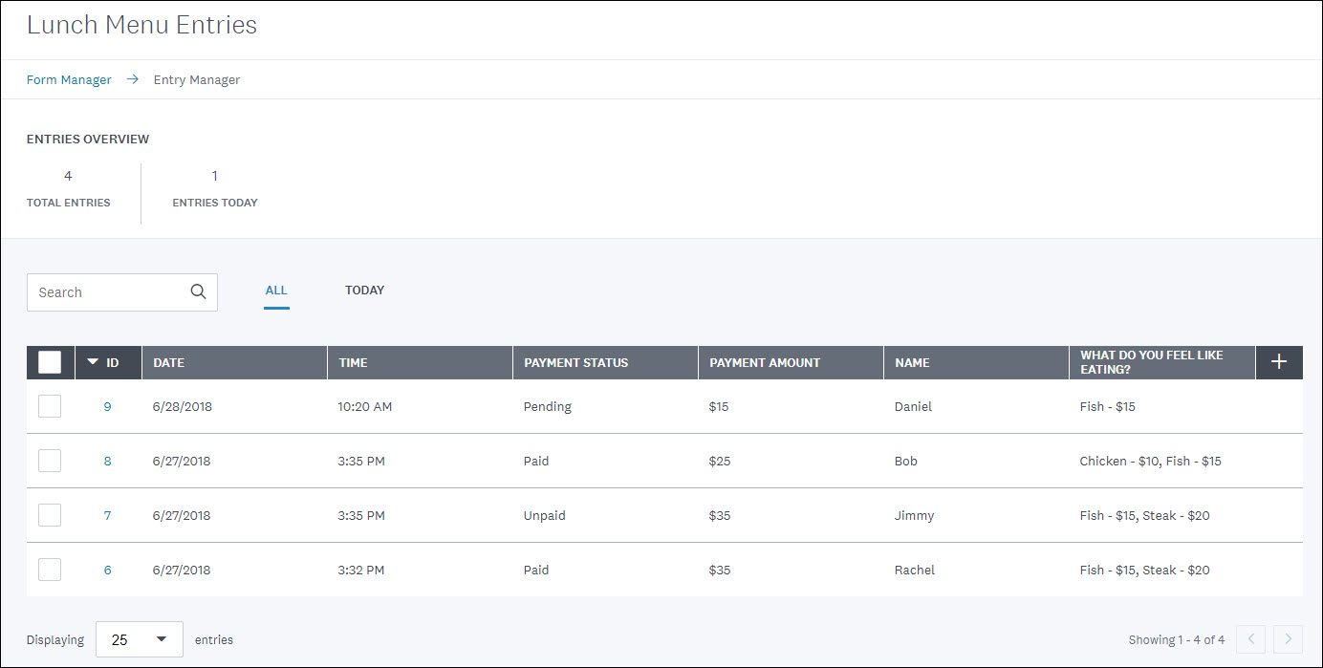Viewport: 1323px width, 668px height.
Task: Click the search magnifier icon
Action: click(x=198, y=291)
